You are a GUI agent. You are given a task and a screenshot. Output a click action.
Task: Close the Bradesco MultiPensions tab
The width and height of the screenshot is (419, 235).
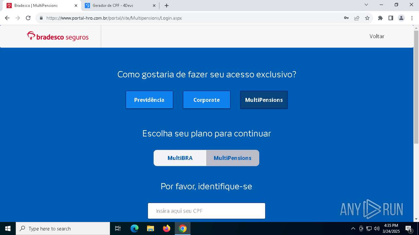tap(76, 6)
